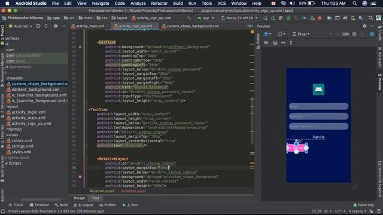Image resolution: width=383 pixels, height=215 pixels.
Task: Click the Debug app bug icon
Action: coord(288,18)
